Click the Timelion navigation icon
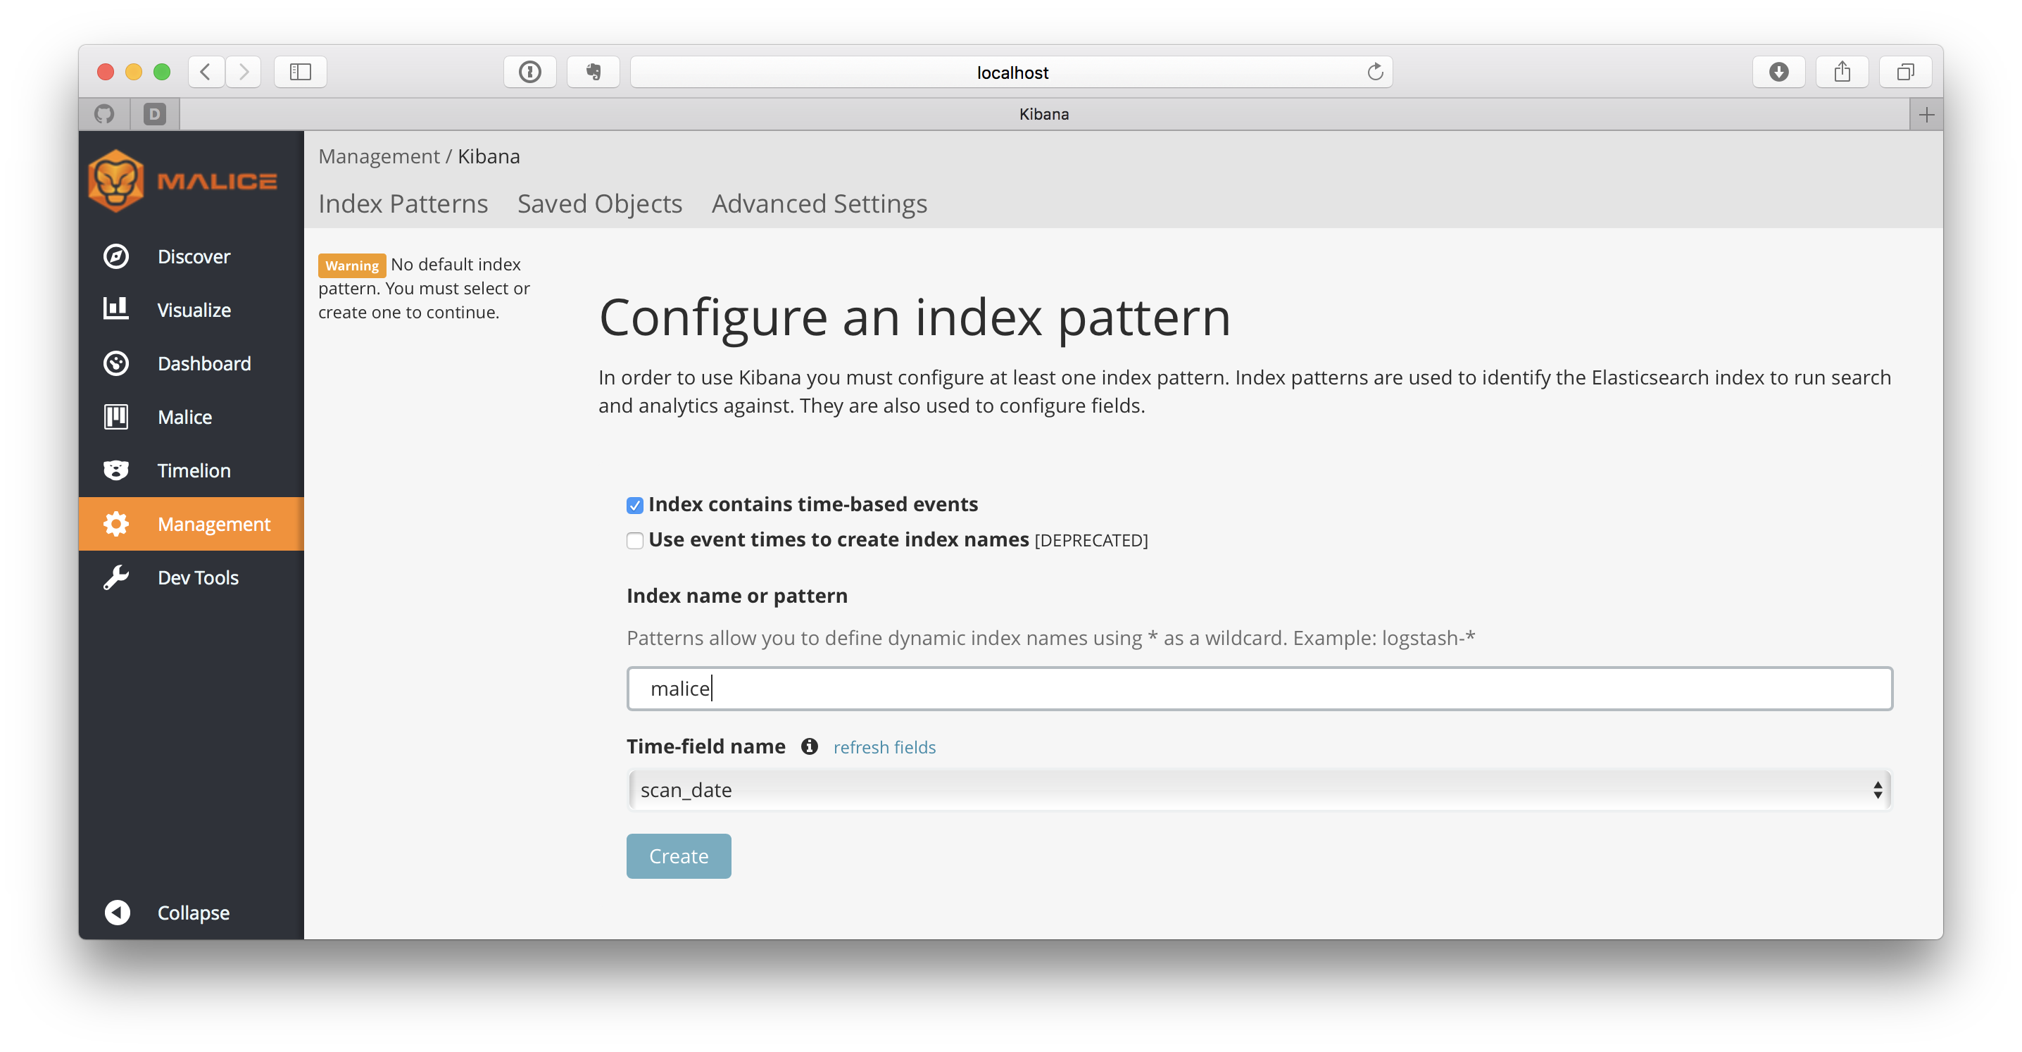2022x1052 pixels. [116, 469]
